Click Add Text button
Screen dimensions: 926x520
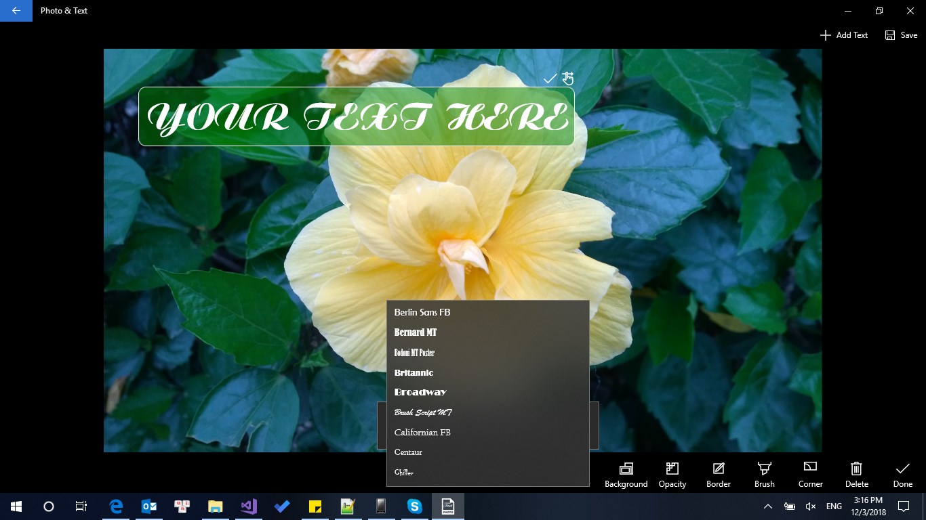(x=843, y=35)
